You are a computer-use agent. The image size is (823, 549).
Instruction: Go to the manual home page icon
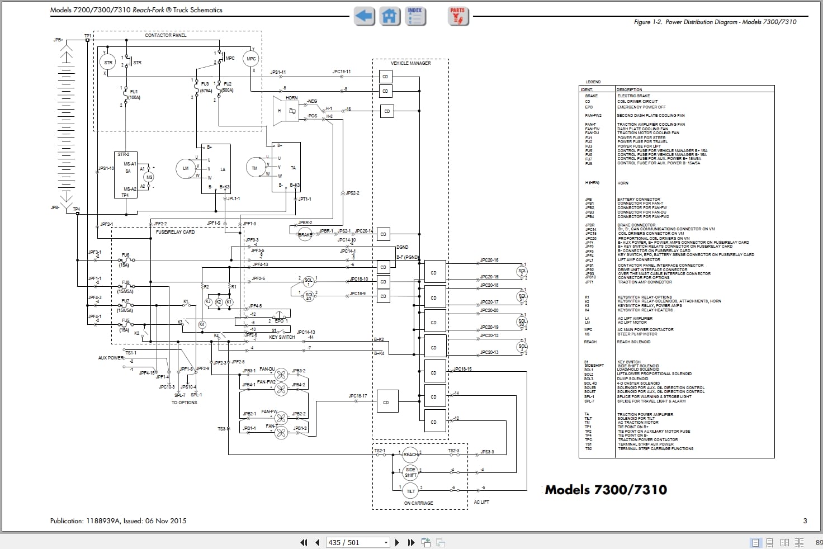(x=390, y=16)
